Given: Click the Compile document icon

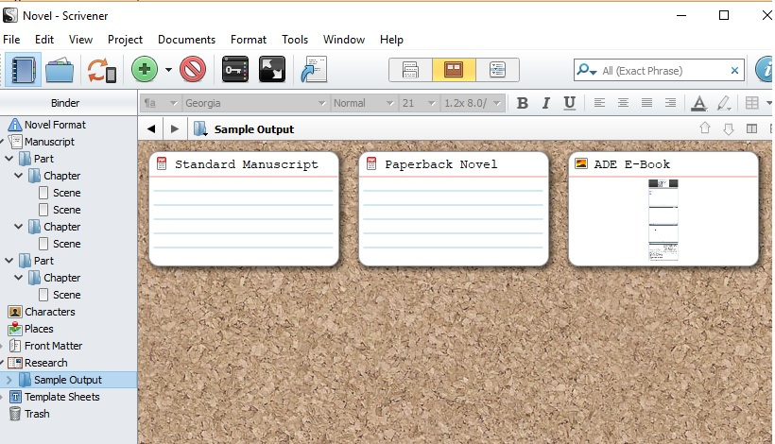Looking at the screenshot, I should [x=313, y=70].
